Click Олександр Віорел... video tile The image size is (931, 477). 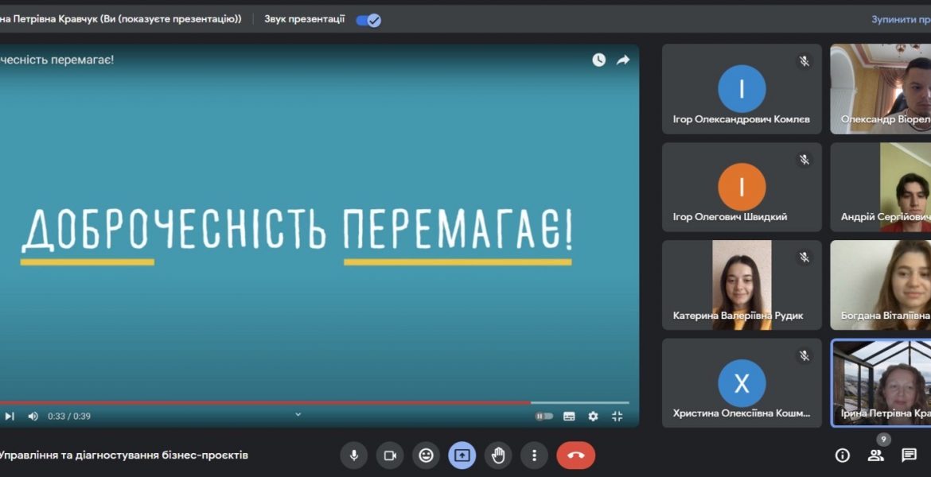coord(881,89)
